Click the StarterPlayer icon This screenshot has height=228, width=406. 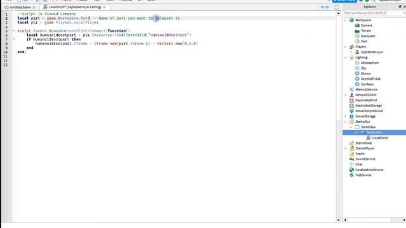[351, 148]
